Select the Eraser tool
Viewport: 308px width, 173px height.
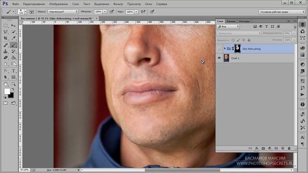click(x=5, y=58)
